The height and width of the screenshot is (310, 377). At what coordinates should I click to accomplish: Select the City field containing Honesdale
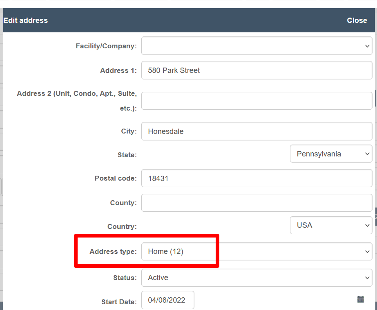(257, 131)
